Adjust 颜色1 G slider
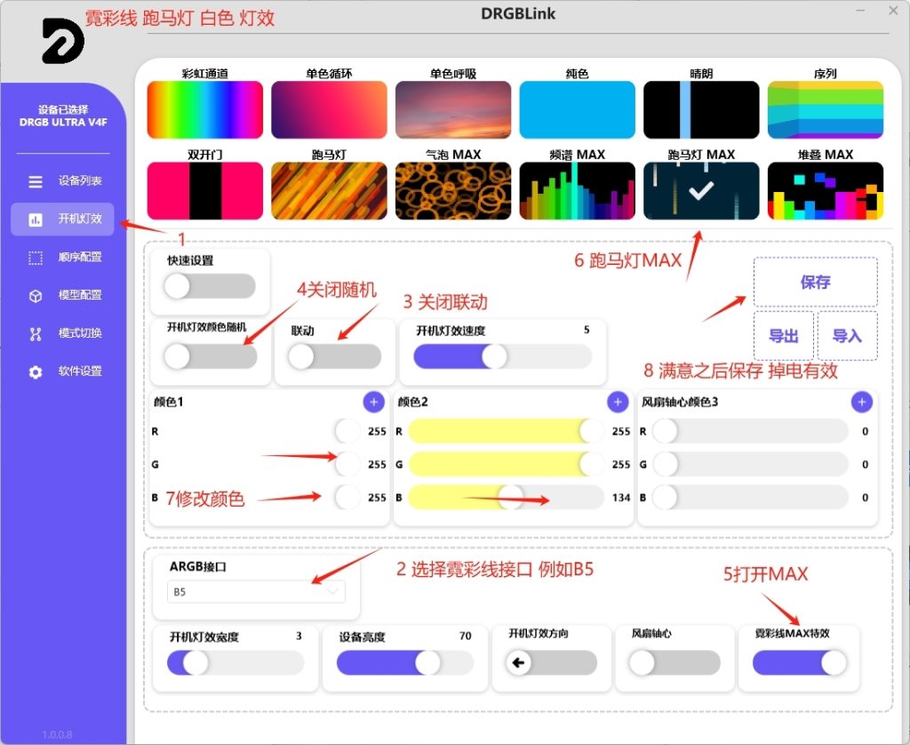The image size is (910, 745). [262, 465]
